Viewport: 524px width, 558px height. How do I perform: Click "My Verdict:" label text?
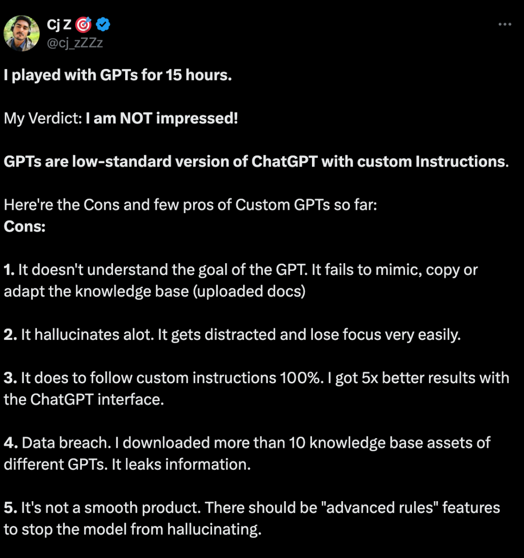pyautogui.click(x=43, y=118)
